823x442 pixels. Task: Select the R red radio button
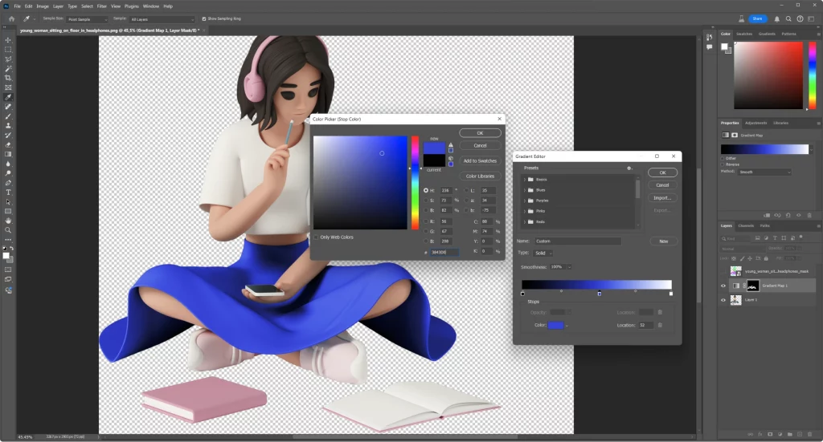[426, 221]
